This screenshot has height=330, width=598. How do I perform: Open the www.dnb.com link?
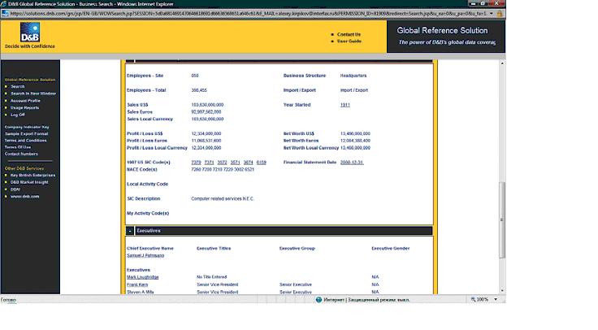pos(25,197)
